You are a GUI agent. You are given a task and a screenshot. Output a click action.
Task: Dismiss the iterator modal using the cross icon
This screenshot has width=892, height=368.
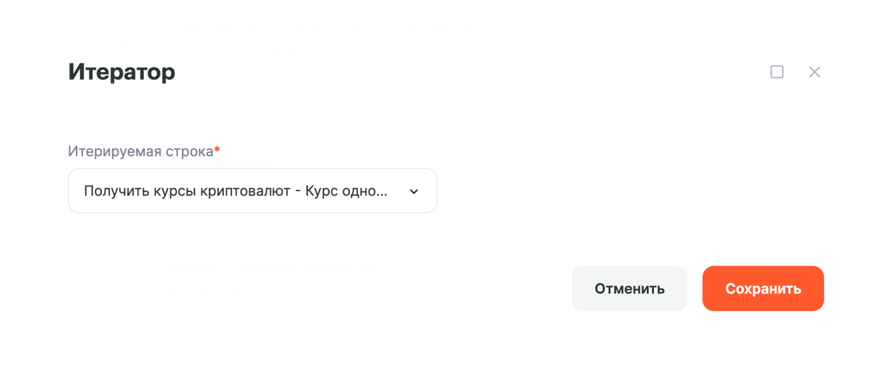815,72
